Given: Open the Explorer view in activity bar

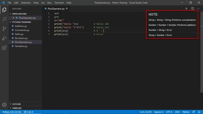Looking at the screenshot, I should 4,10.
